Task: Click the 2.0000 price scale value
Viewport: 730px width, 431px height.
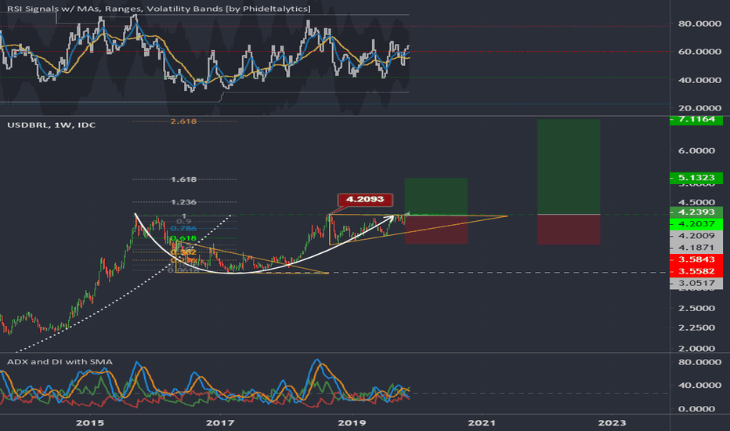Action: point(696,349)
